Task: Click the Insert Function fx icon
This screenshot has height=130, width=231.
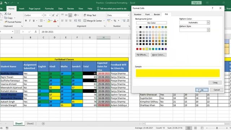Action: [x=36, y=32]
